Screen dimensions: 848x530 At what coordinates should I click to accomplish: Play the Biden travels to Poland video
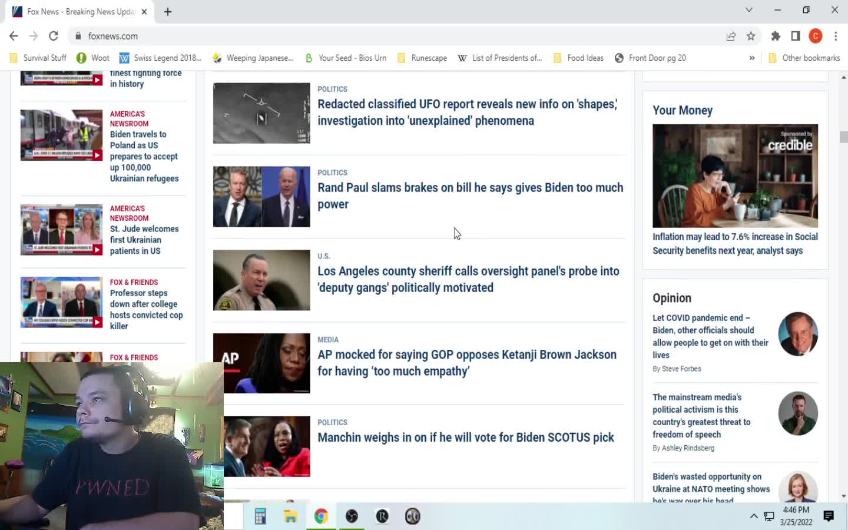tap(61, 135)
